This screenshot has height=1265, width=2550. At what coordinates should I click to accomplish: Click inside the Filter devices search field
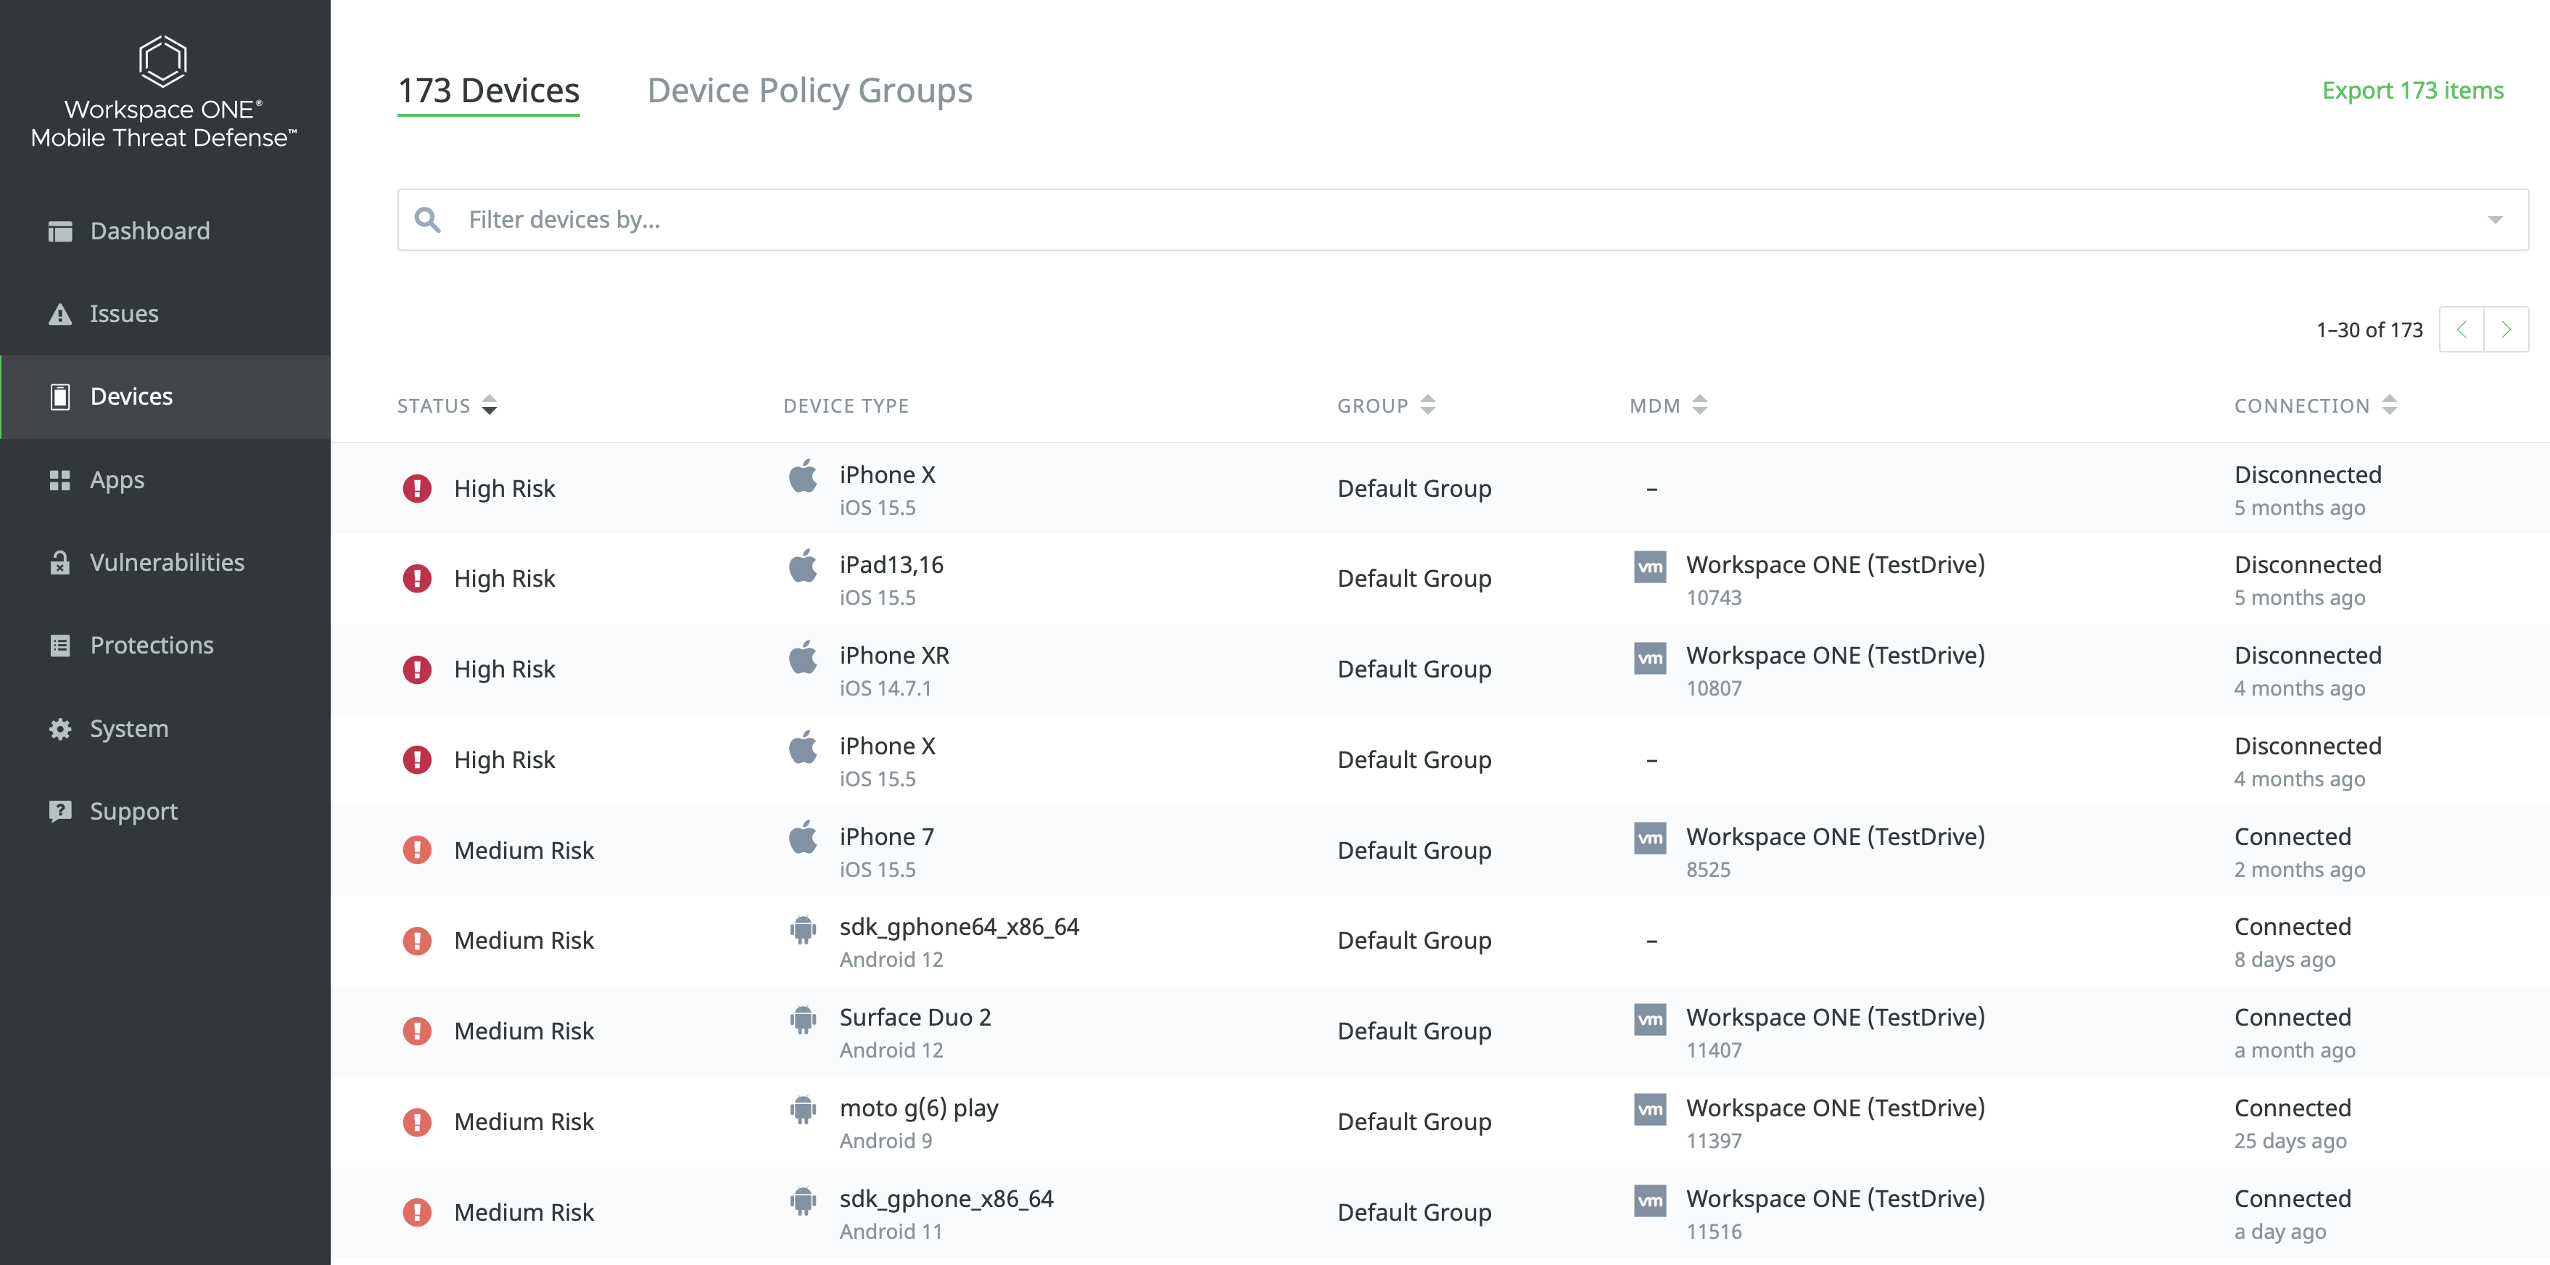(891, 219)
